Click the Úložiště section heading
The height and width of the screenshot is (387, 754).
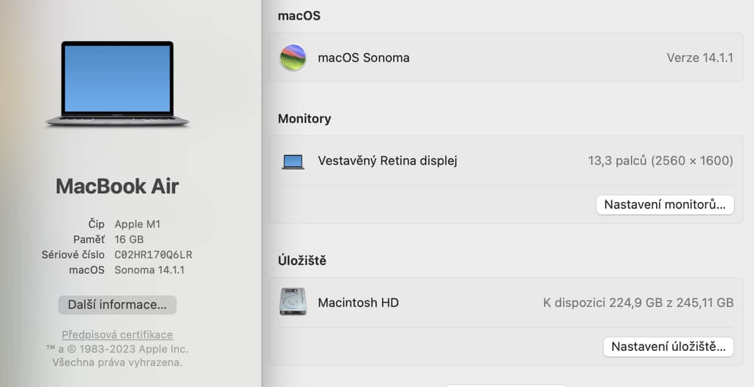pos(302,261)
